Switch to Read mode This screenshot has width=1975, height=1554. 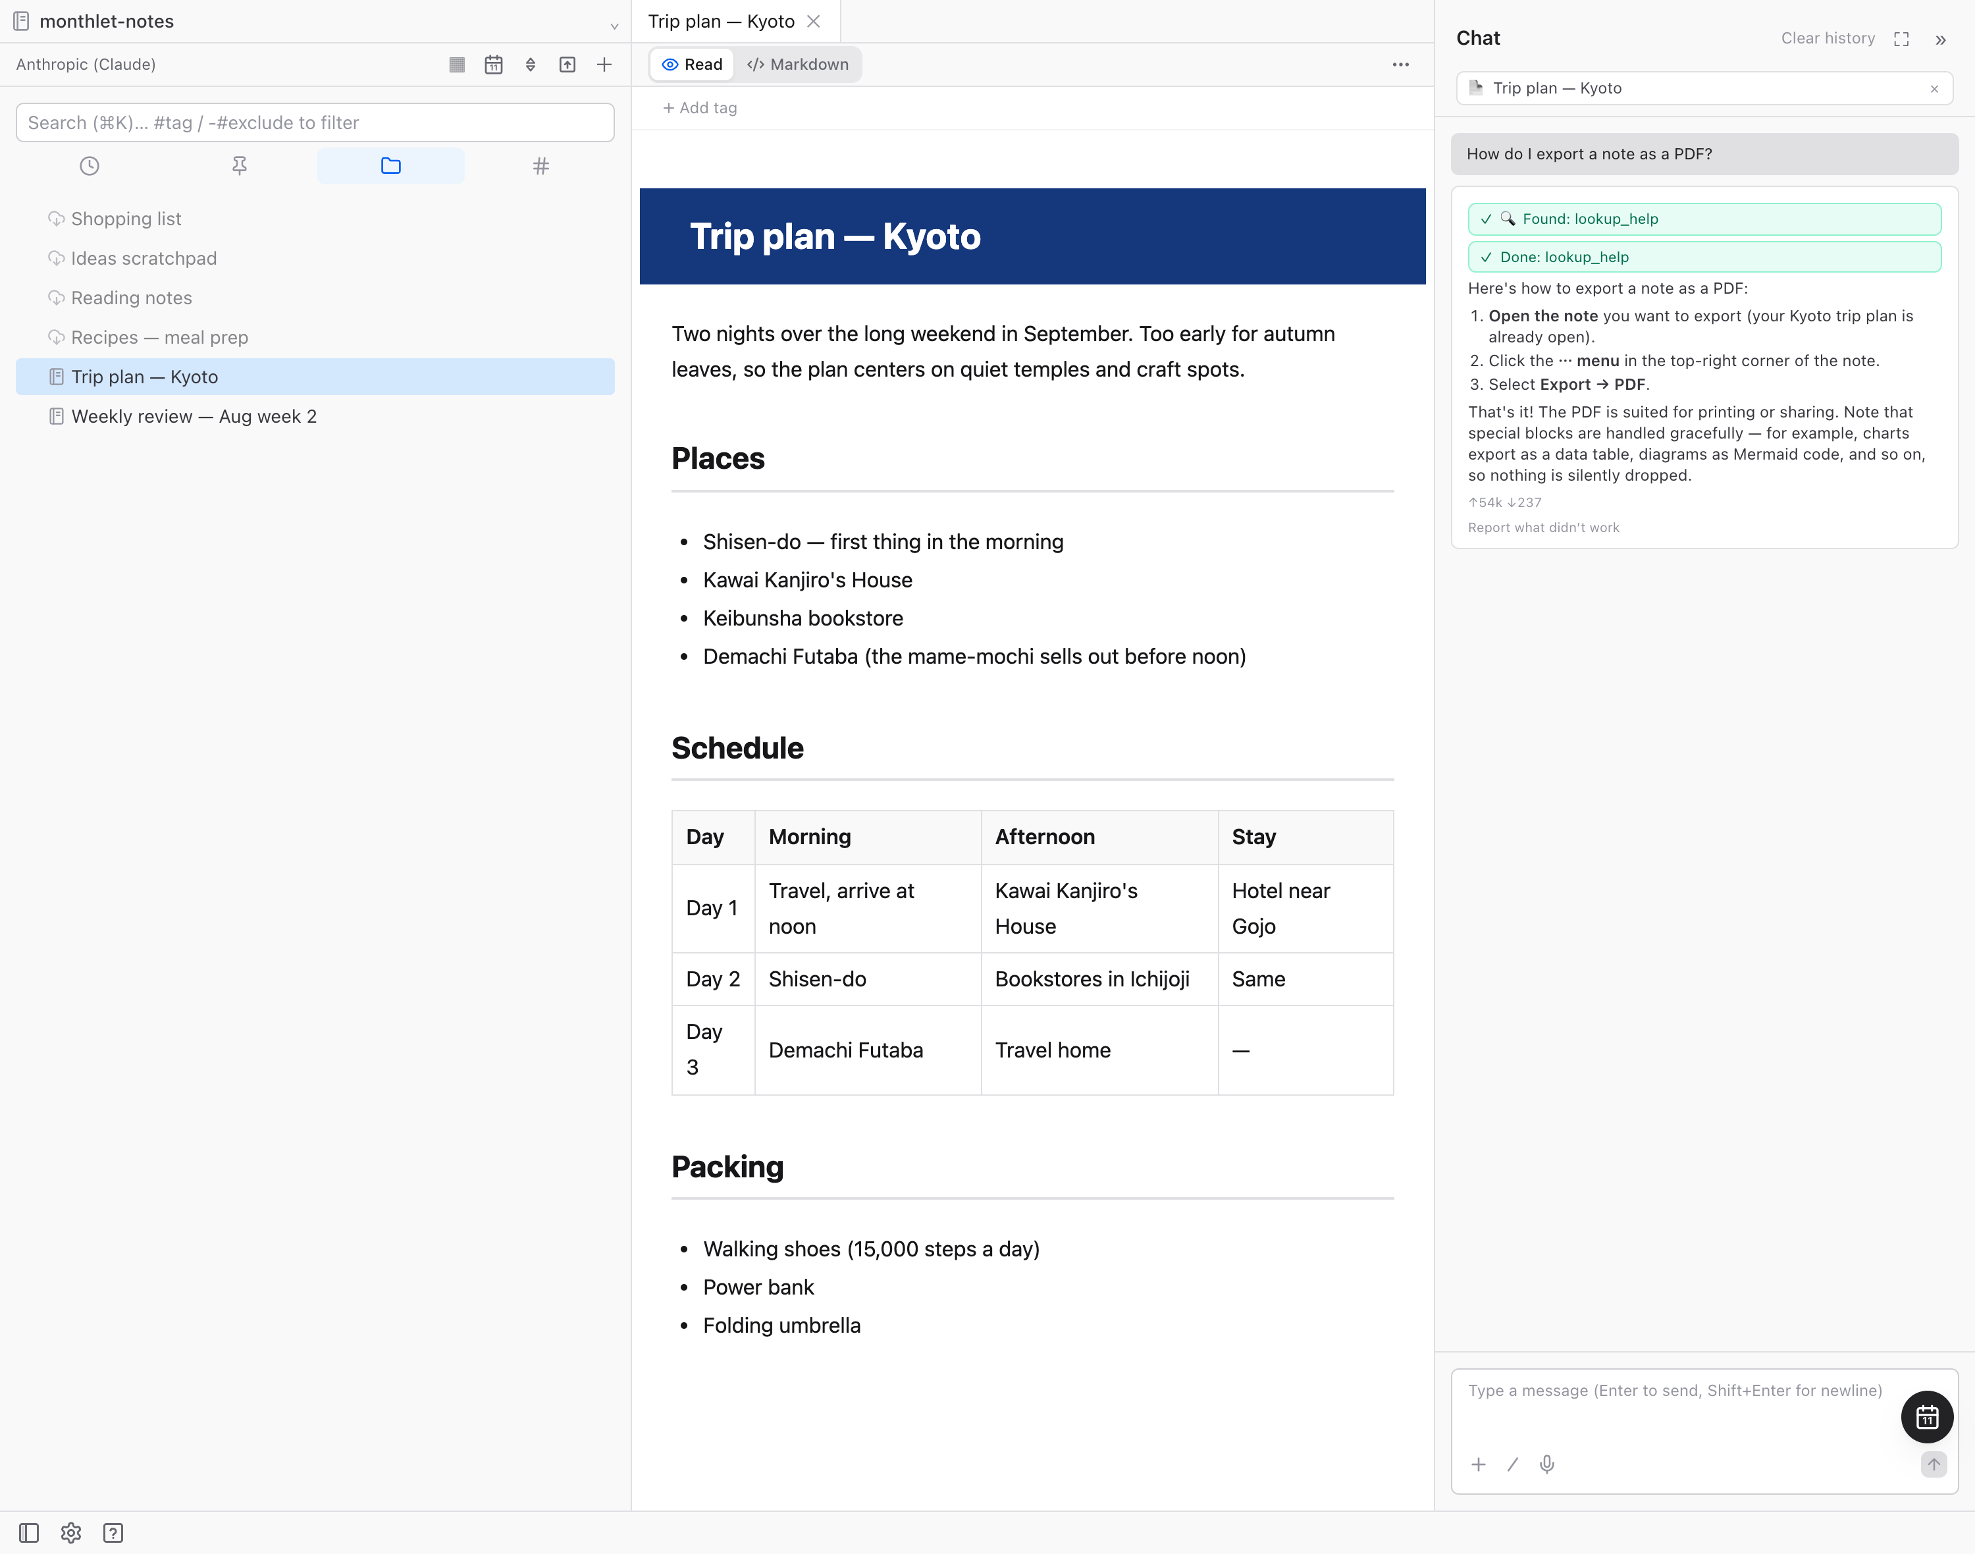[693, 65]
